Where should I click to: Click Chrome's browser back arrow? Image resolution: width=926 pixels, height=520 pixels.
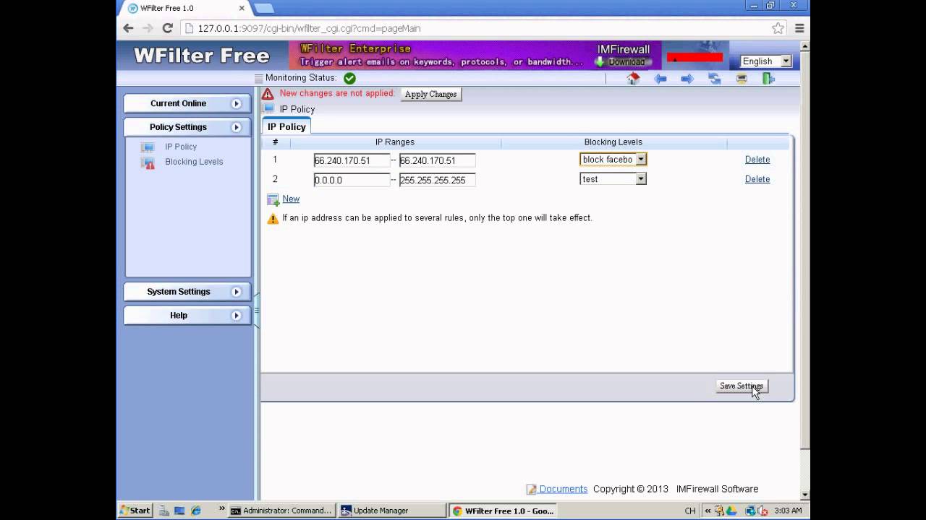[128, 28]
